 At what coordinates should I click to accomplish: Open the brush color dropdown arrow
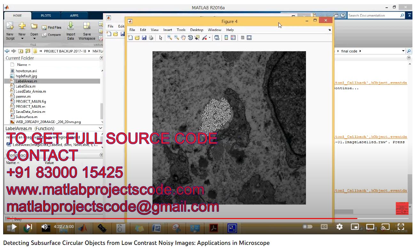click(210, 38)
